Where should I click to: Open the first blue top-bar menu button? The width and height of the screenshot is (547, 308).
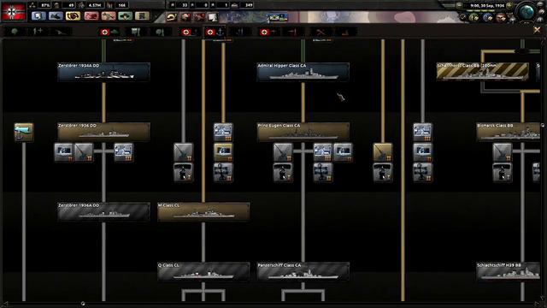(38, 16)
